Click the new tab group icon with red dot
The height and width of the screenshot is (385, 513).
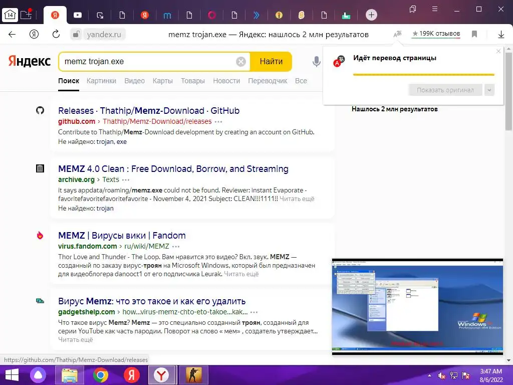click(x=26, y=15)
